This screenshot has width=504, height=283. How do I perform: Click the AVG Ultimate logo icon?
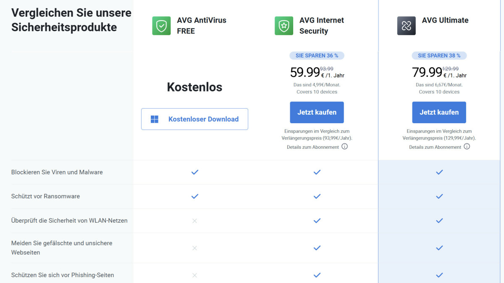(406, 25)
